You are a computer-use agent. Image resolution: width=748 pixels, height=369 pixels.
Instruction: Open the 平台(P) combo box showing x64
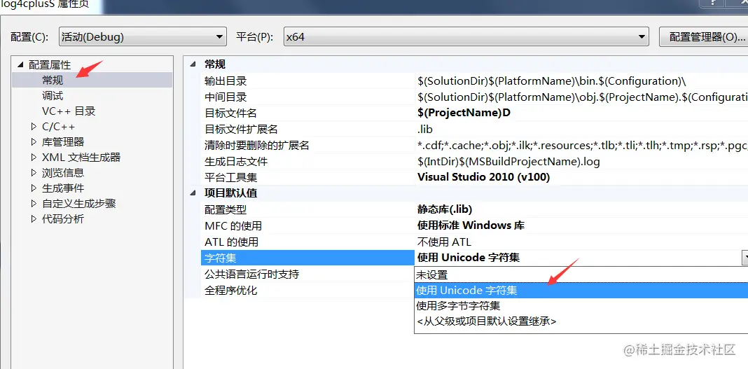466,36
